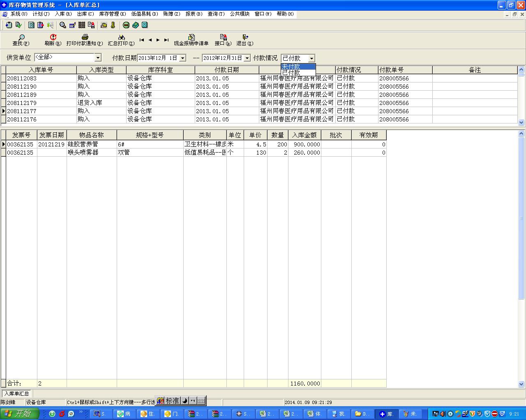Screen dimensions: 526x420
Task: Click the green book icon in toolbar
Action: click(135, 25)
